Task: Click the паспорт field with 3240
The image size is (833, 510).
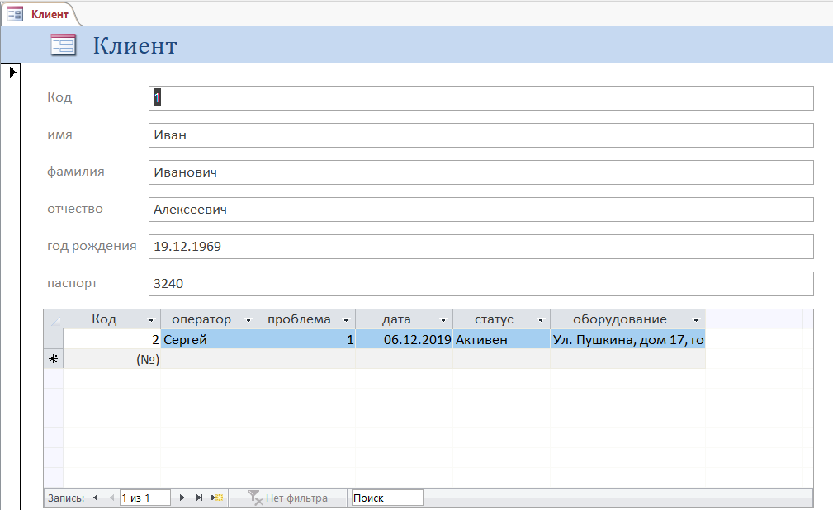Action: 480,284
